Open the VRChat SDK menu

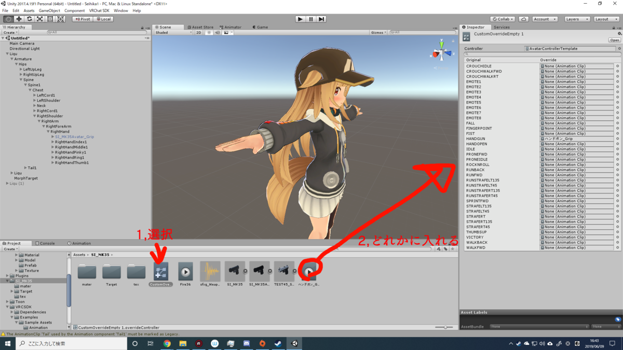click(x=99, y=10)
